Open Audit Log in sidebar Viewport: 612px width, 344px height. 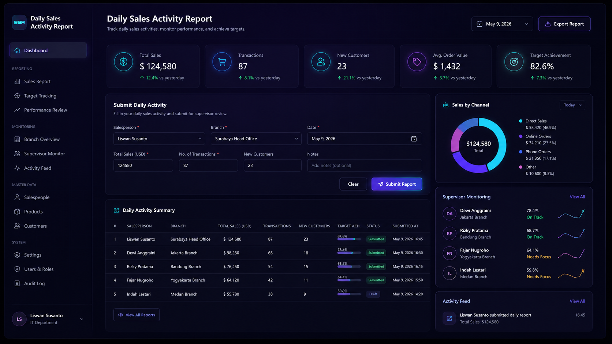[x=34, y=283]
